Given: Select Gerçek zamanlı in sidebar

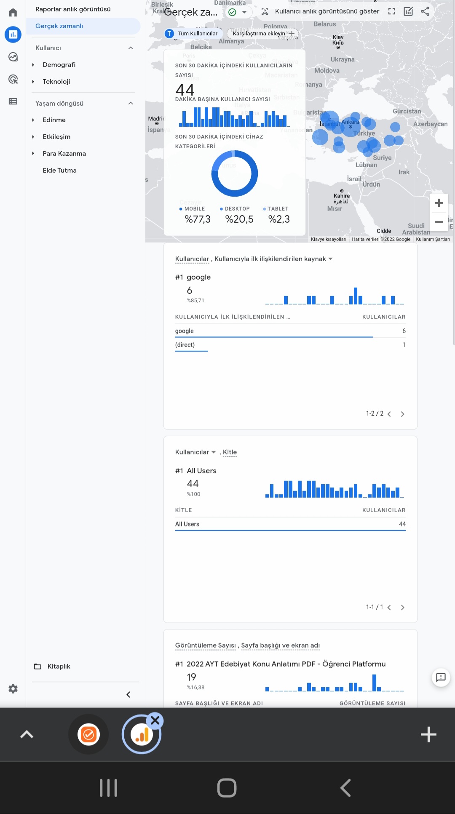Looking at the screenshot, I should [x=83, y=26].
